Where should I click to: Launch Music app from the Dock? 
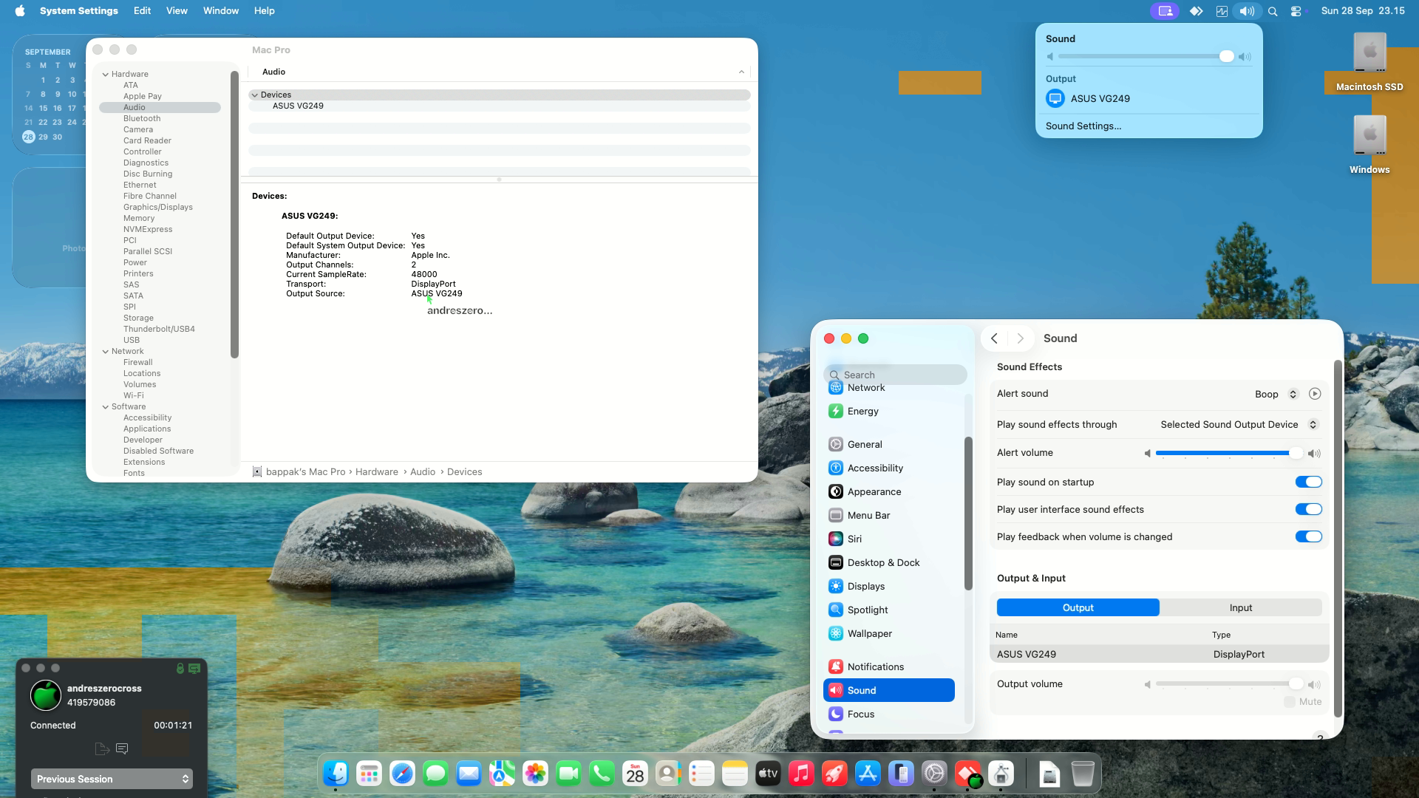pos(801,774)
